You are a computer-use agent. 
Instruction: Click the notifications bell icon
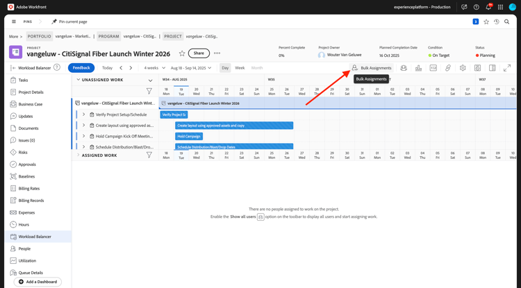coord(488,7)
